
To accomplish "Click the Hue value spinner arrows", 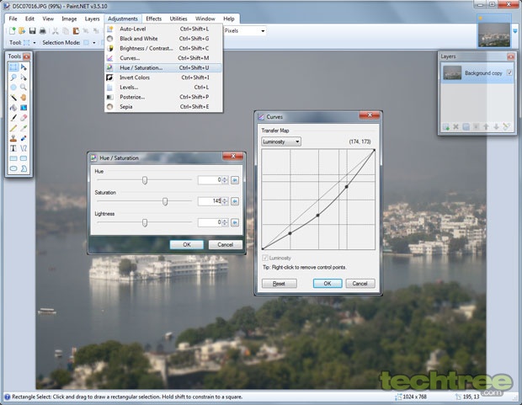I will point(225,180).
